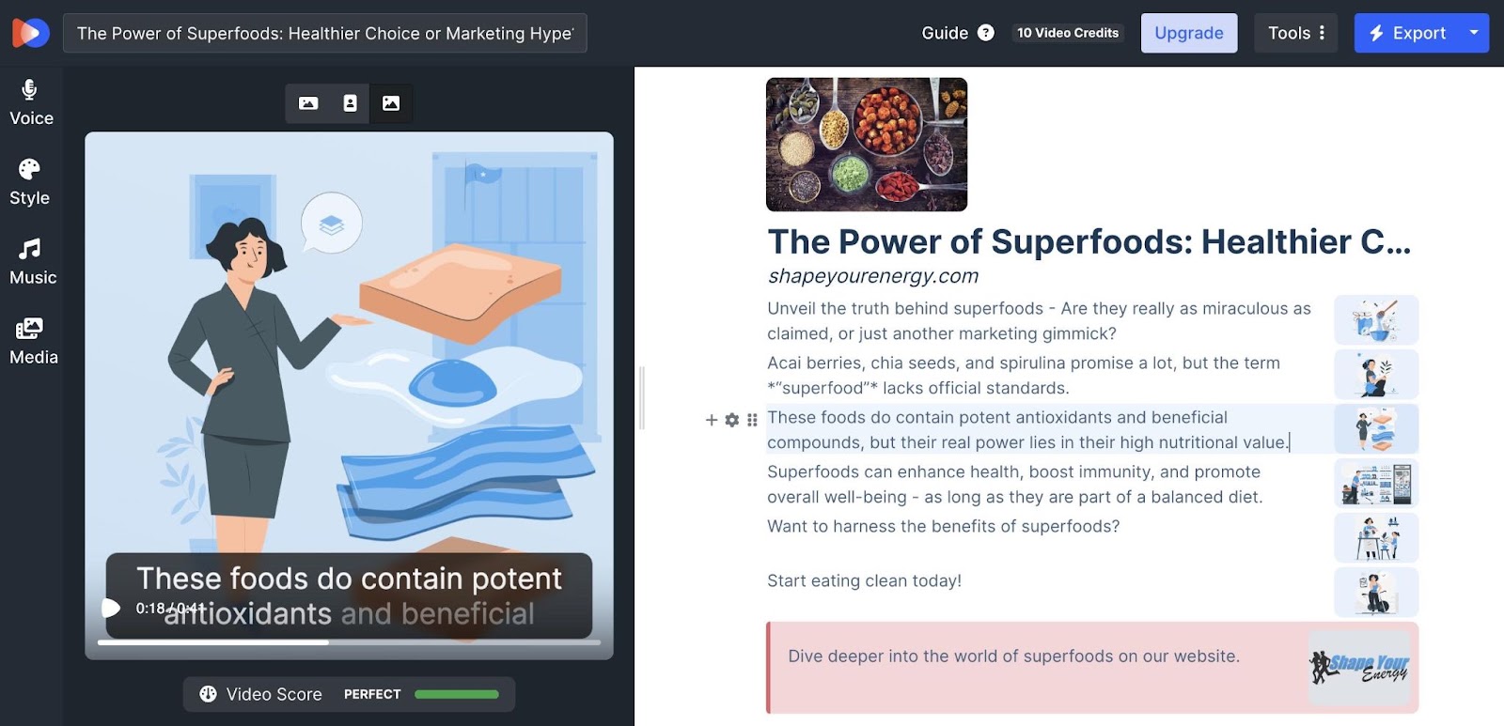Select the superfoods spoons image thumbnail
The image size is (1504, 726).
[x=866, y=144]
